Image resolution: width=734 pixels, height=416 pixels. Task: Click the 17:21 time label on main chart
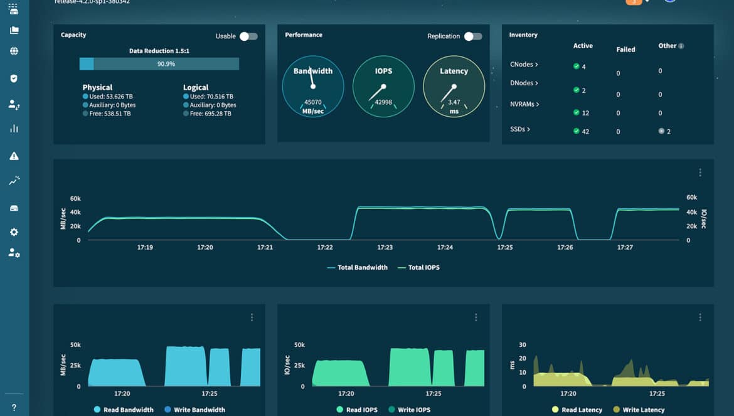click(265, 247)
